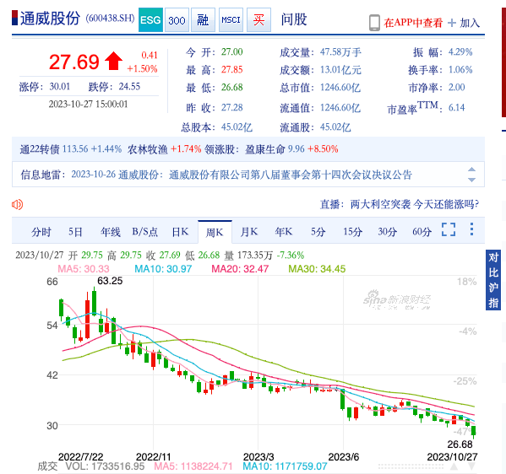506x474 pixels.
Task: Click the up triangle below the chart
Action: pyautogui.click(x=454, y=466)
